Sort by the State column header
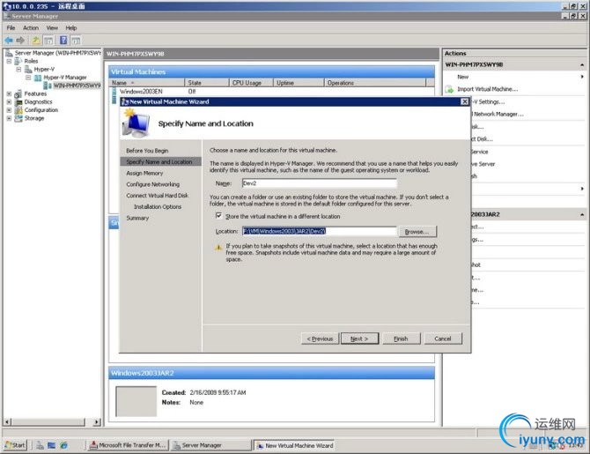 point(207,83)
